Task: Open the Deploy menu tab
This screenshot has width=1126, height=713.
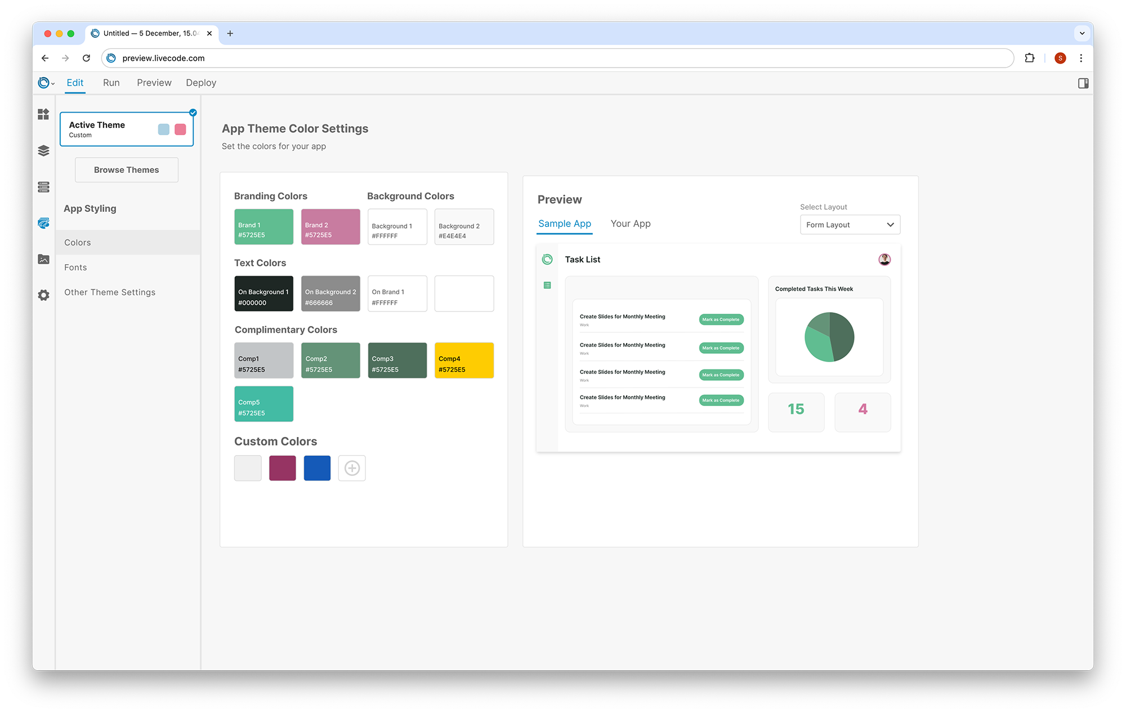Action: click(201, 83)
